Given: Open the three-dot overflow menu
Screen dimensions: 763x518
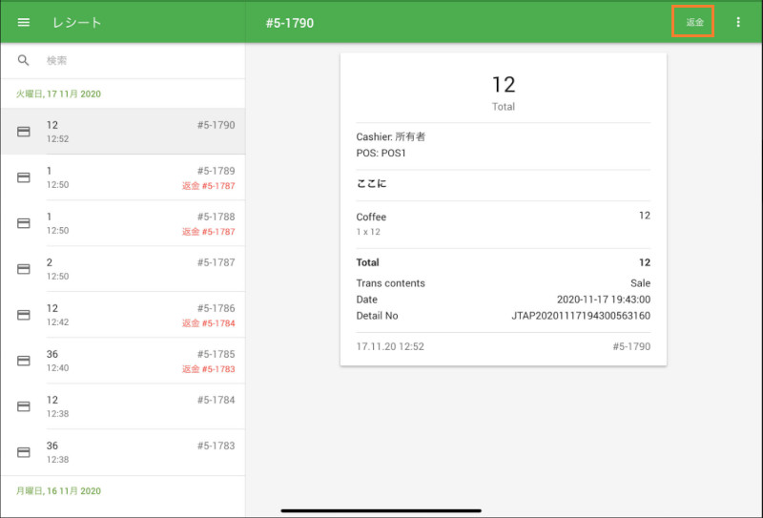Looking at the screenshot, I should coord(738,22).
